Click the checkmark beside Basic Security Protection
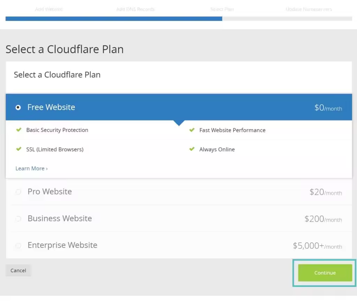The image size is (357, 301). pos(19,130)
